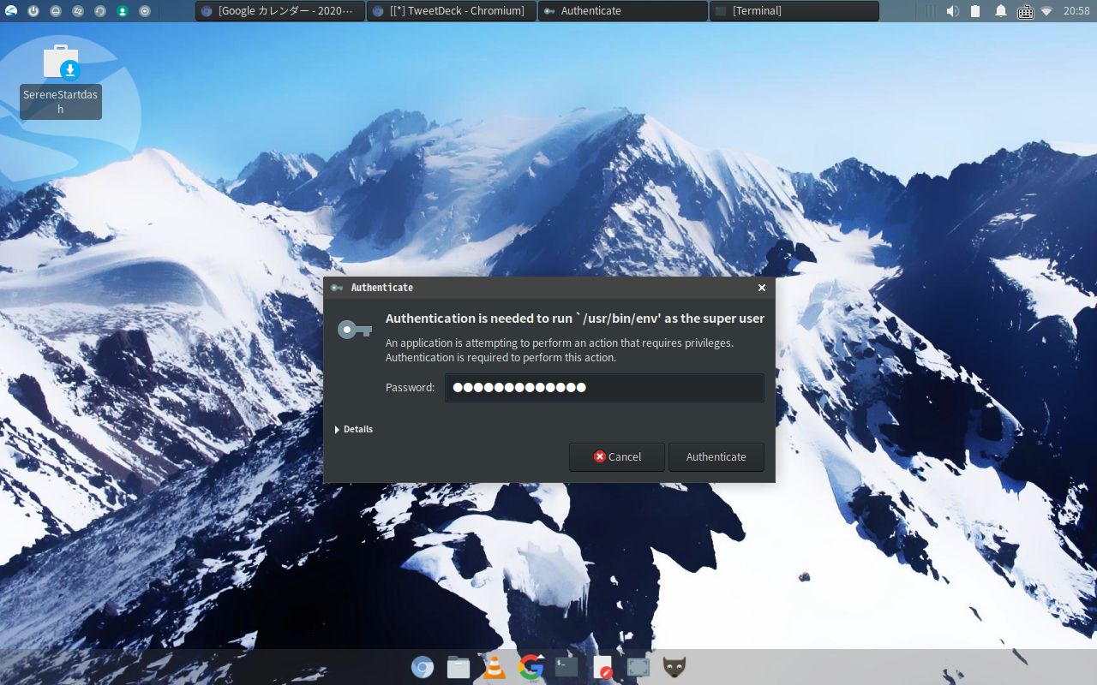Click the green user switch icon

click(123, 11)
